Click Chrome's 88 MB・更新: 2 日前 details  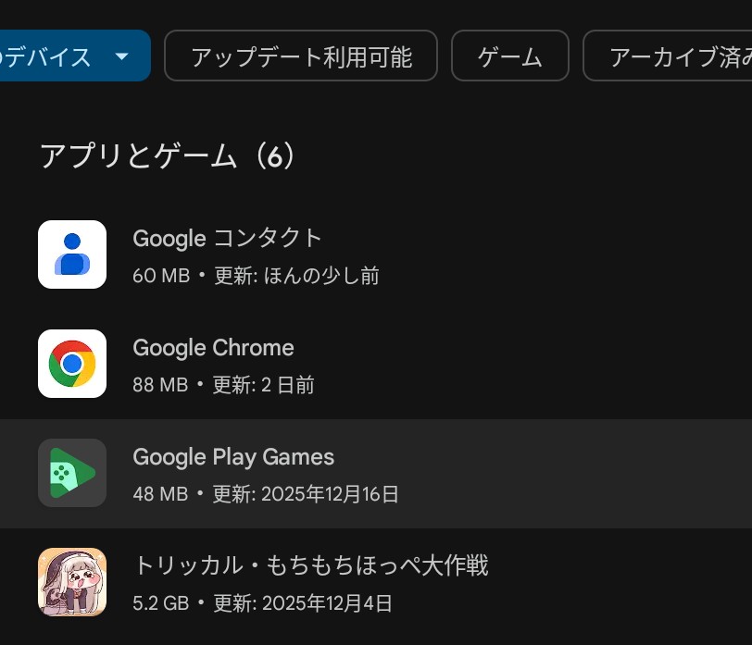(223, 385)
